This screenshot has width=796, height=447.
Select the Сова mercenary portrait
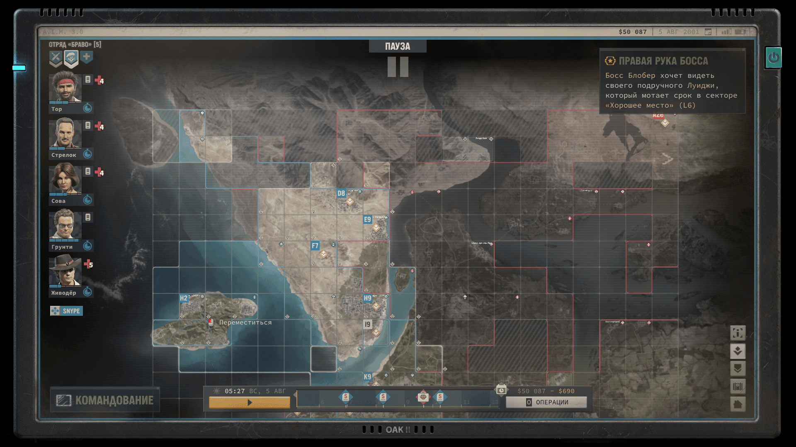tap(65, 178)
